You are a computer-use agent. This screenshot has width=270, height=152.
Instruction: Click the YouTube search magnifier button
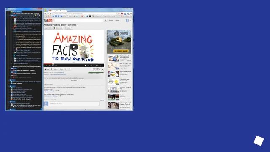105,20
